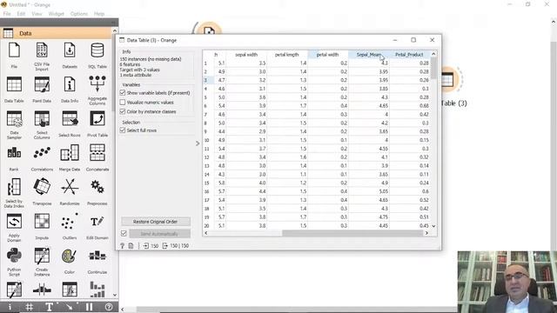
Task: Sort by sepal width column header
Action: point(246,55)
